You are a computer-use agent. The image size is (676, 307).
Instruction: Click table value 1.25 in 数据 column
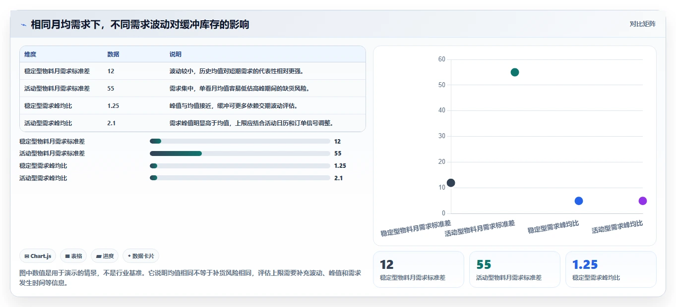113,106
